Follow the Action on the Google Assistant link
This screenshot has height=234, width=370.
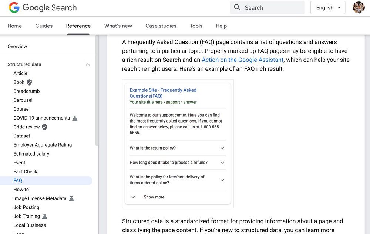pyautogui.click(x=242, y=60)
